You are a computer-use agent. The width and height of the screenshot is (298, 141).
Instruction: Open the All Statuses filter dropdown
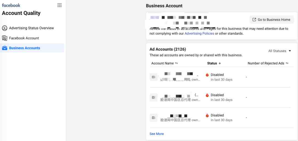[280, 51]
